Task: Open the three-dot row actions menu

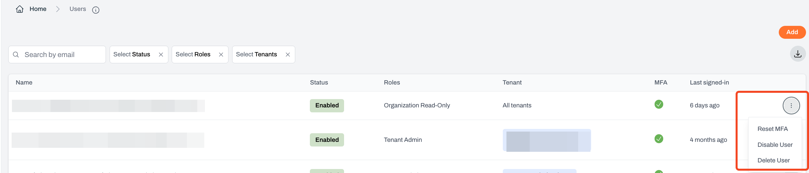Action: point(791,106)
